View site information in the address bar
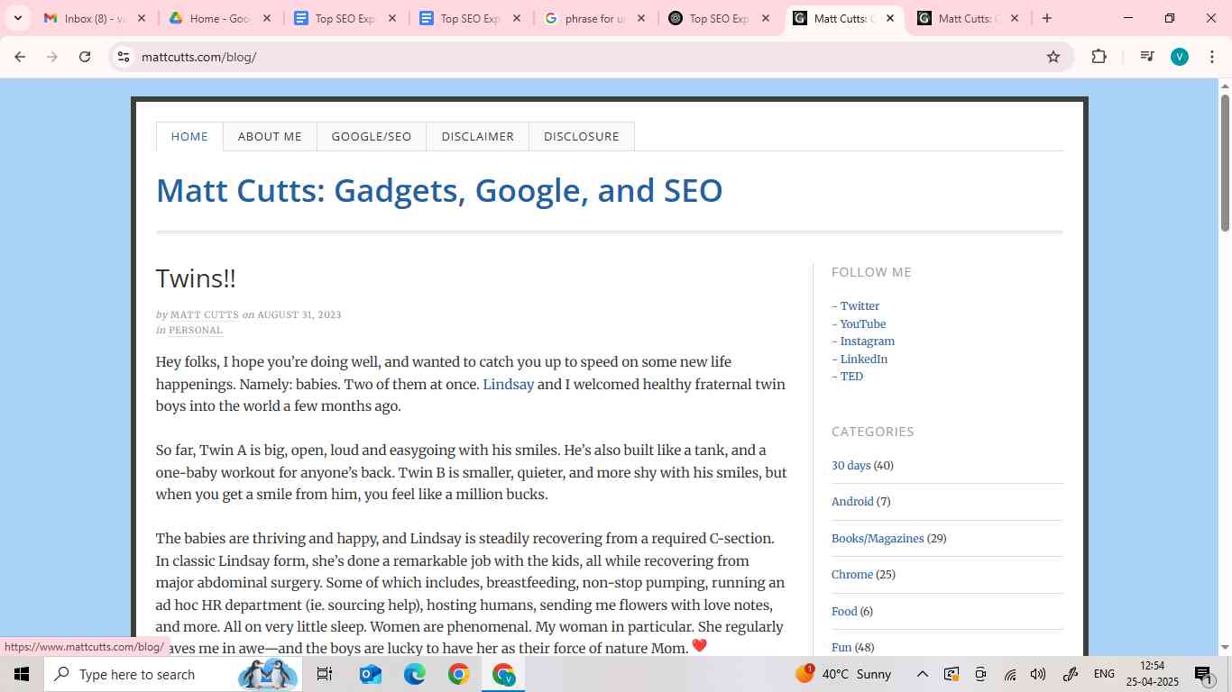Image resolution: width=1232 pixels, height=692 pixels. point(124,56)
